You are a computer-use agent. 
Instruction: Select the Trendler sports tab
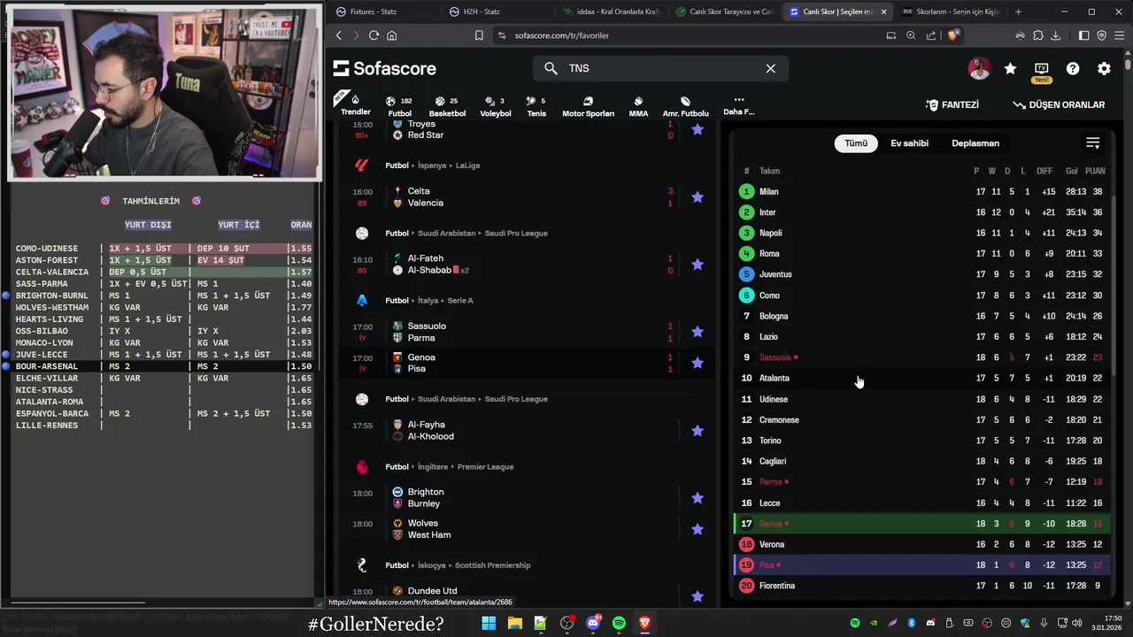coord(356,104)
